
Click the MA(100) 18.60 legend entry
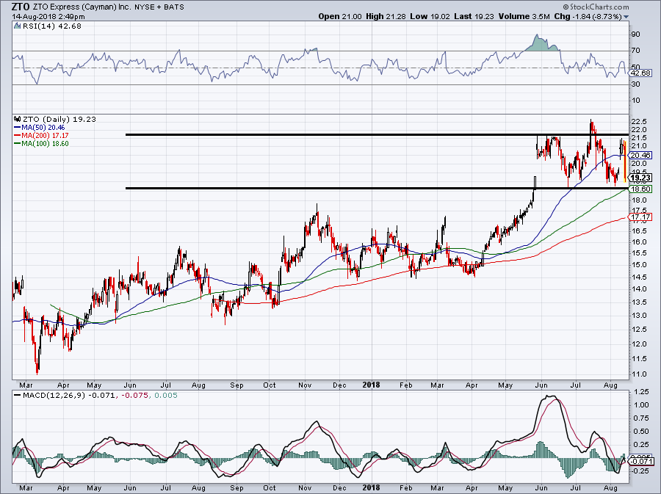coord(41,143)
